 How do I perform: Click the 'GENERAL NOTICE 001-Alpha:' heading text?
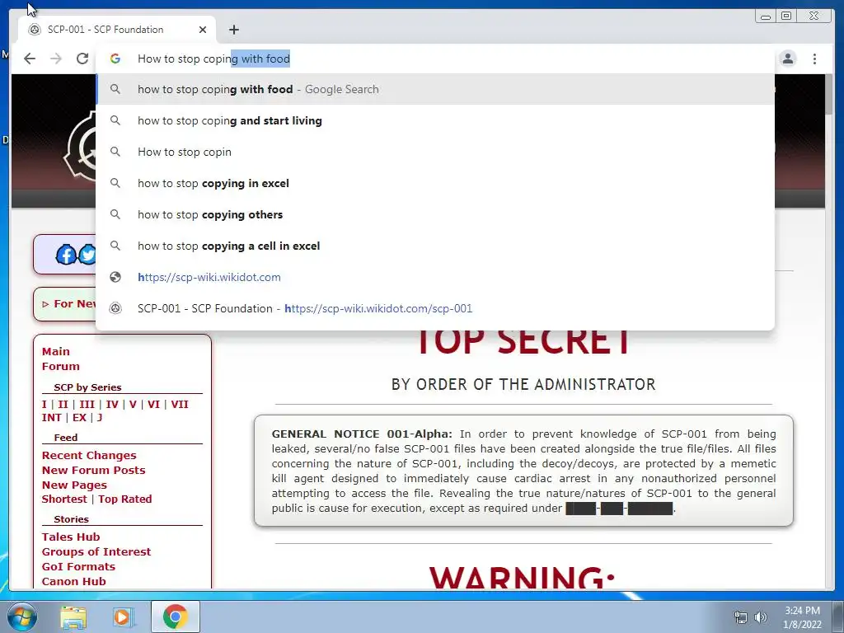362,434
